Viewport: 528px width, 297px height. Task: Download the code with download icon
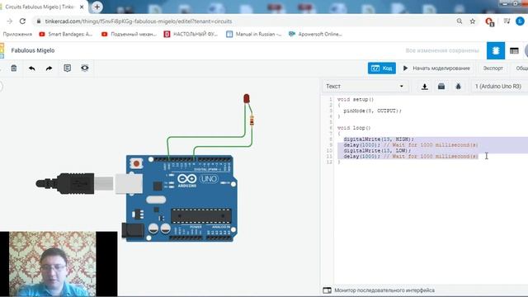[x=425, y=87]
